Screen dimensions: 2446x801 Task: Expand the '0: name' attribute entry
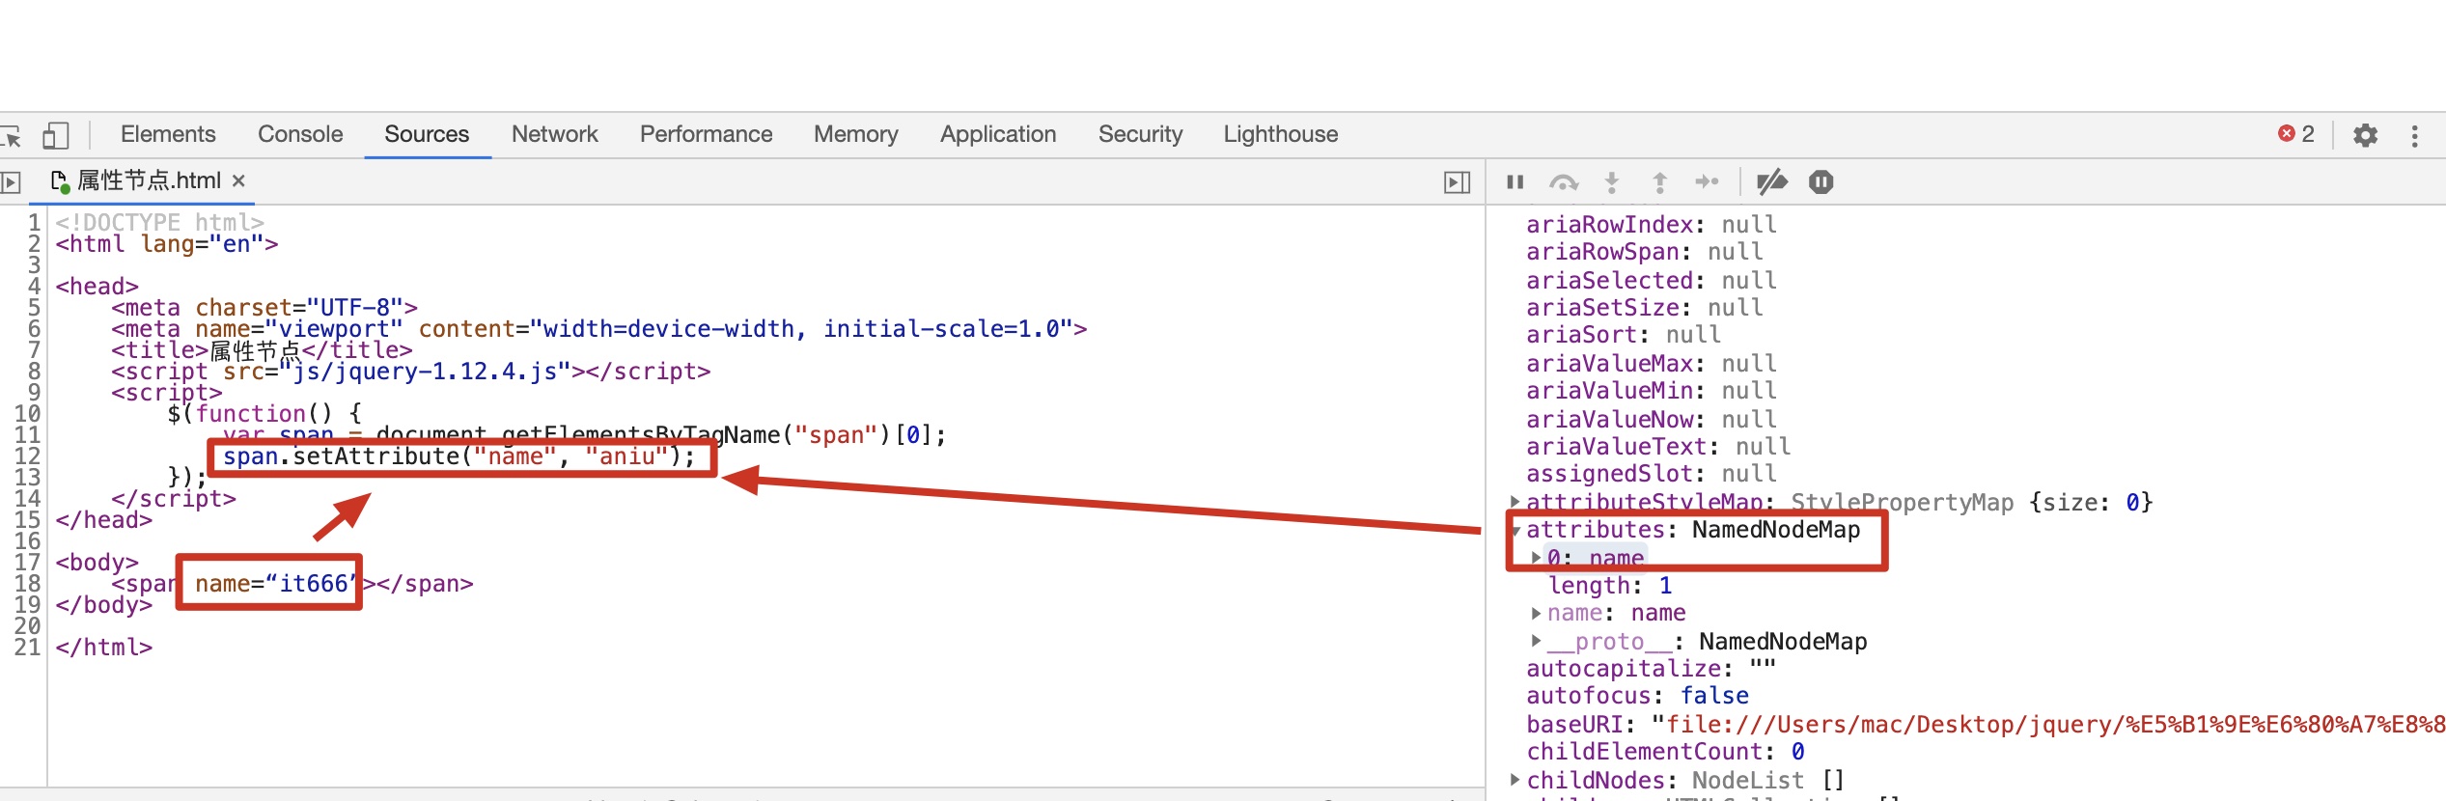[x=1536, y=557]
